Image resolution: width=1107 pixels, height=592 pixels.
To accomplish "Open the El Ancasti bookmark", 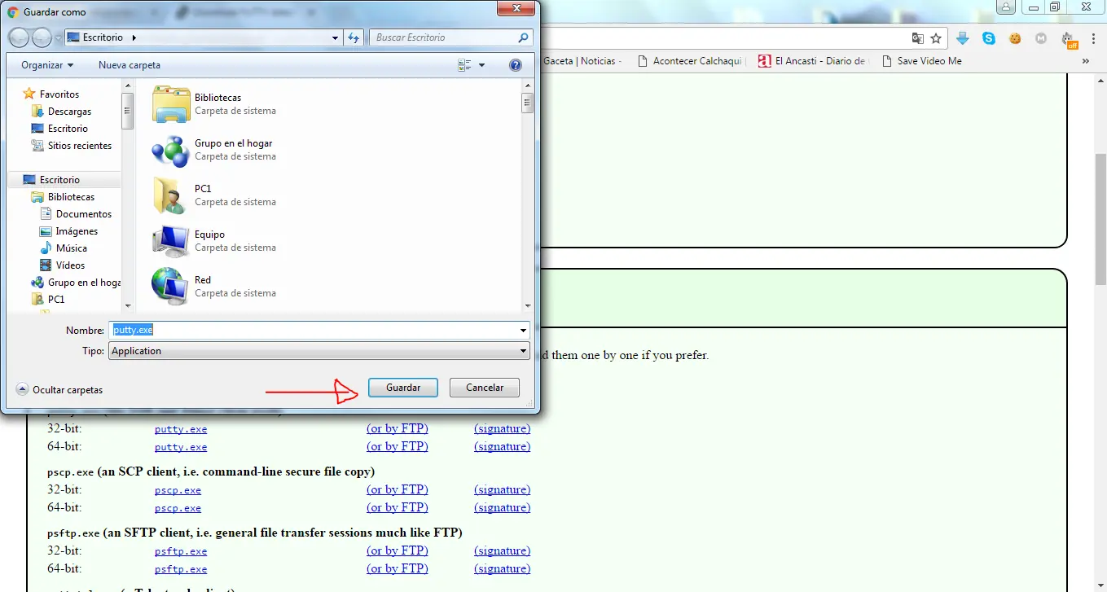I will pos(812,61).
